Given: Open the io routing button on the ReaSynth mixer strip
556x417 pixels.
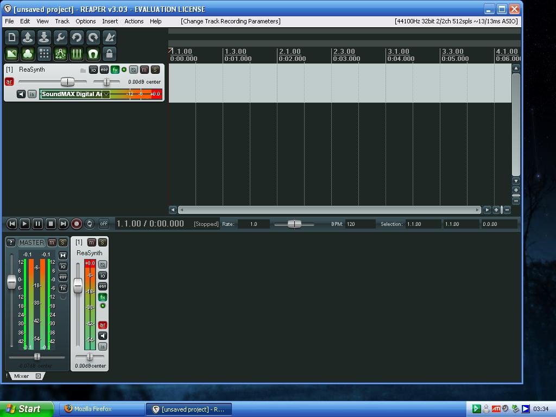Looking at the screenshot, I should coord(103,275).
